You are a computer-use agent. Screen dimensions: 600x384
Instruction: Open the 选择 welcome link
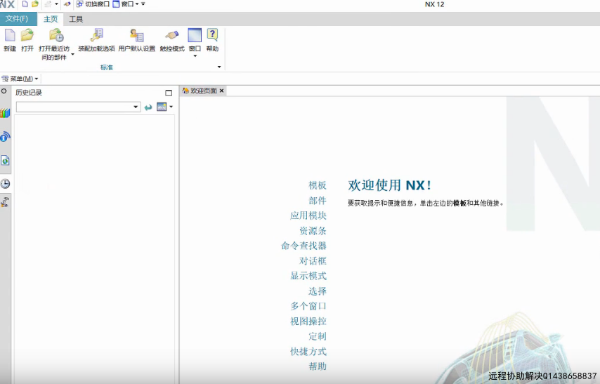pos(318,291)
